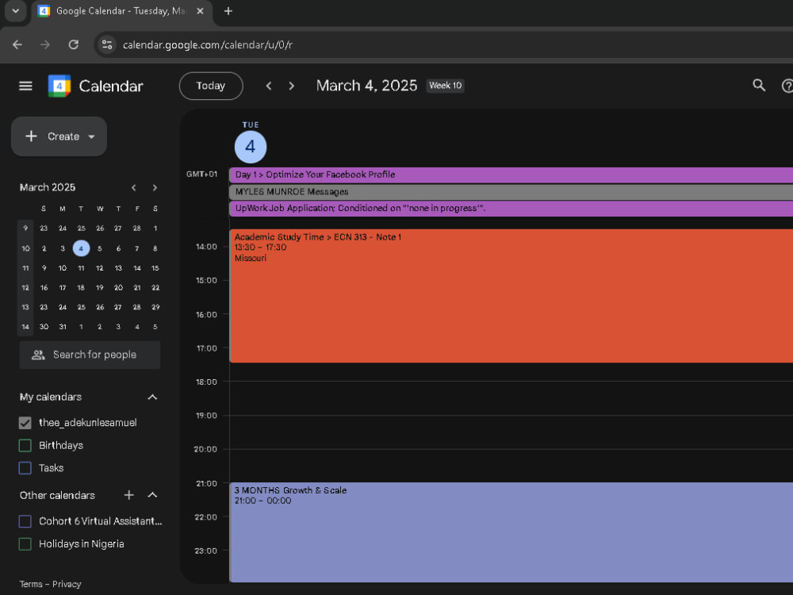Image resolution: width=793 pixels, height=595 pixels.
Task: Add other calendars plus icon
Action: pos(129,495)
